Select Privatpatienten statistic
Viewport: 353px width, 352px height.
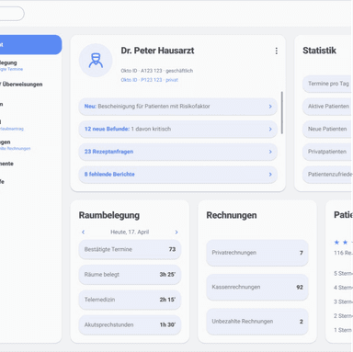coord(327,152)
